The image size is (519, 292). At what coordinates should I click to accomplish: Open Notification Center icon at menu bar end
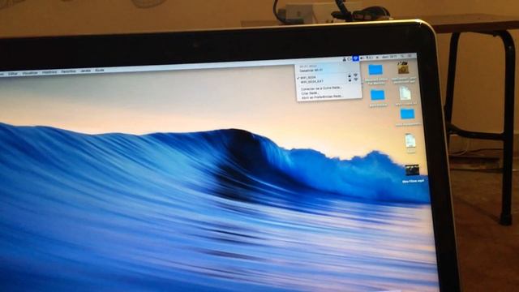point(410,56)
